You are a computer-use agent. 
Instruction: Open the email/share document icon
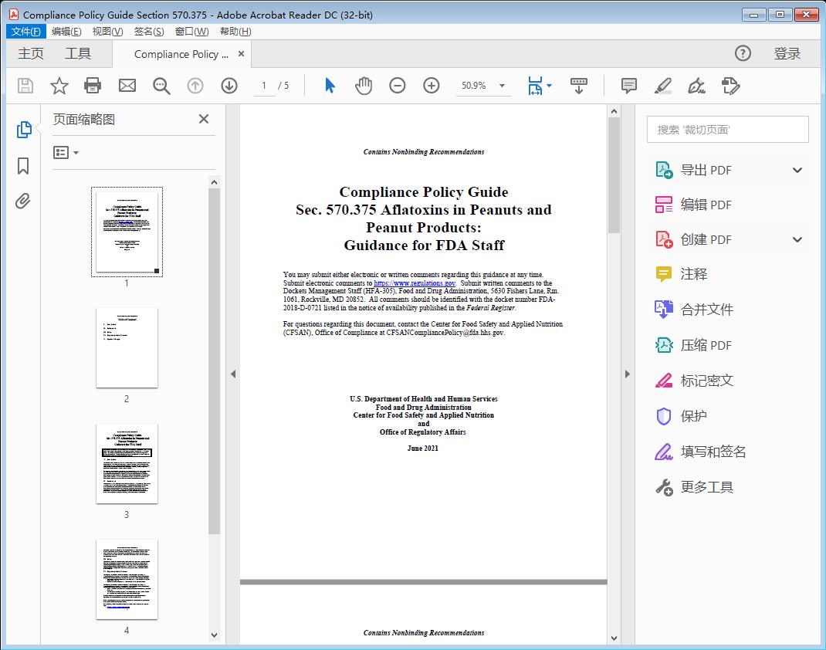pos(127,86)
